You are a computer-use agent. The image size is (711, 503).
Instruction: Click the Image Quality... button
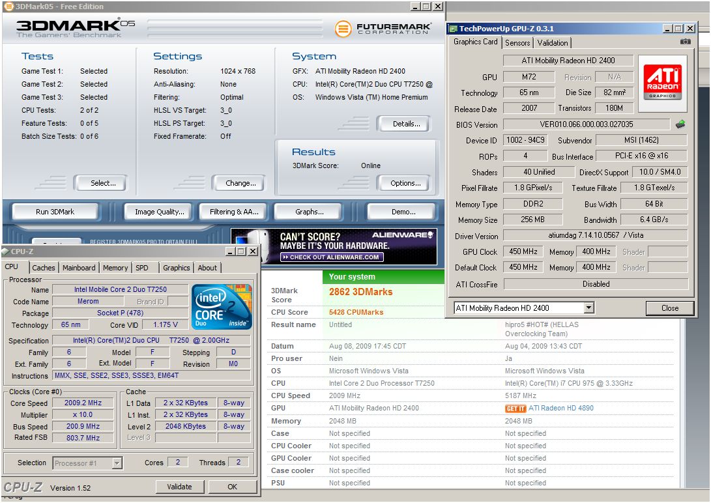(159, 212)
